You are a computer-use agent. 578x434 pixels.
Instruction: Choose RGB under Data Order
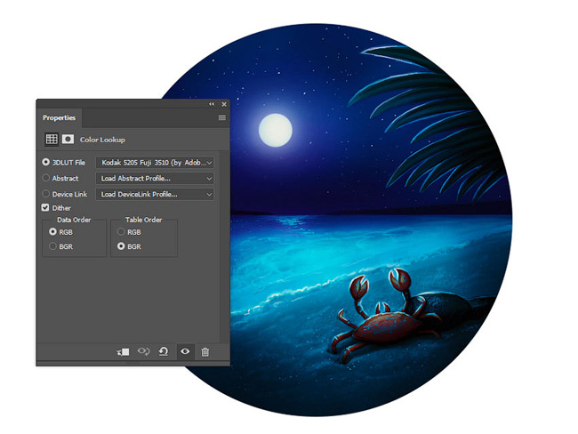(52, 231)
